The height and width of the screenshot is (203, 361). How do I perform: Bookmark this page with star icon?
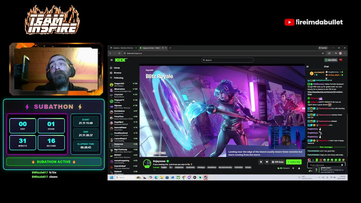(x=323, y=53)
